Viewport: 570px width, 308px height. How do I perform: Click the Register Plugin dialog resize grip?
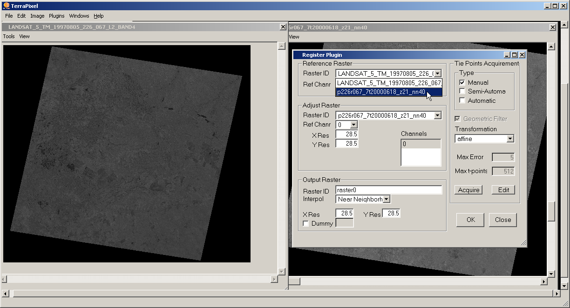coord(523,243)
